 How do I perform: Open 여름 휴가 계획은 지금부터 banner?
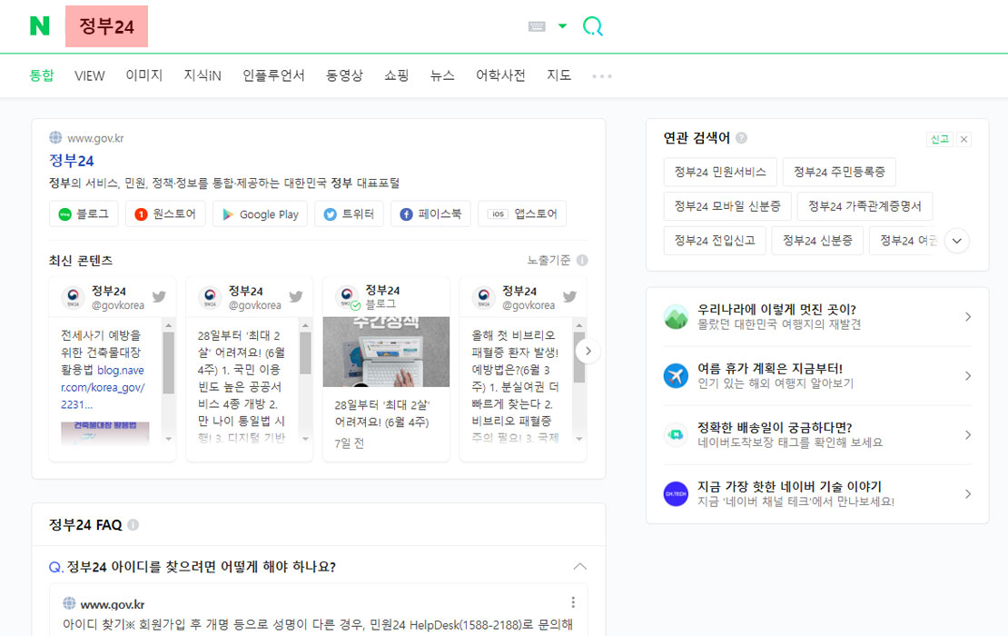[817, 375]
